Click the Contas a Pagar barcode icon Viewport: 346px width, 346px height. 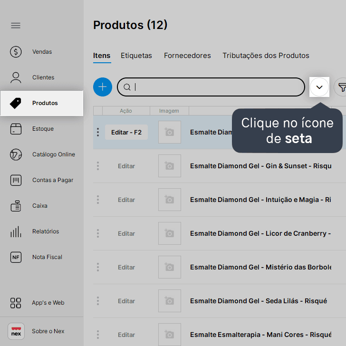point(16,180)
